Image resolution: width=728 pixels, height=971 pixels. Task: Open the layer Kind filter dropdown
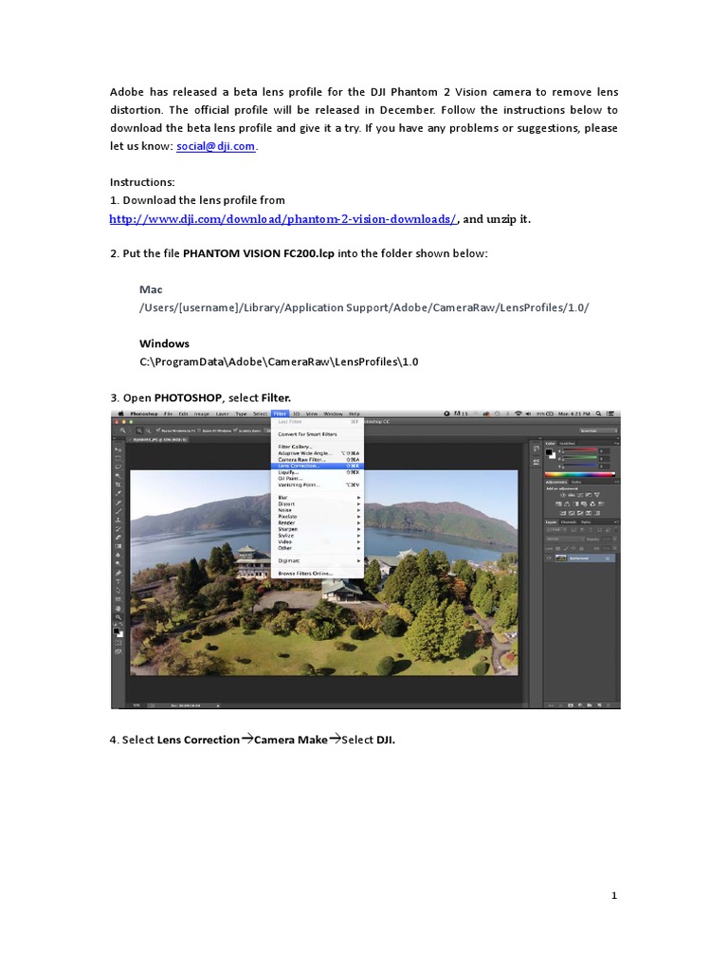click(557, 530)
